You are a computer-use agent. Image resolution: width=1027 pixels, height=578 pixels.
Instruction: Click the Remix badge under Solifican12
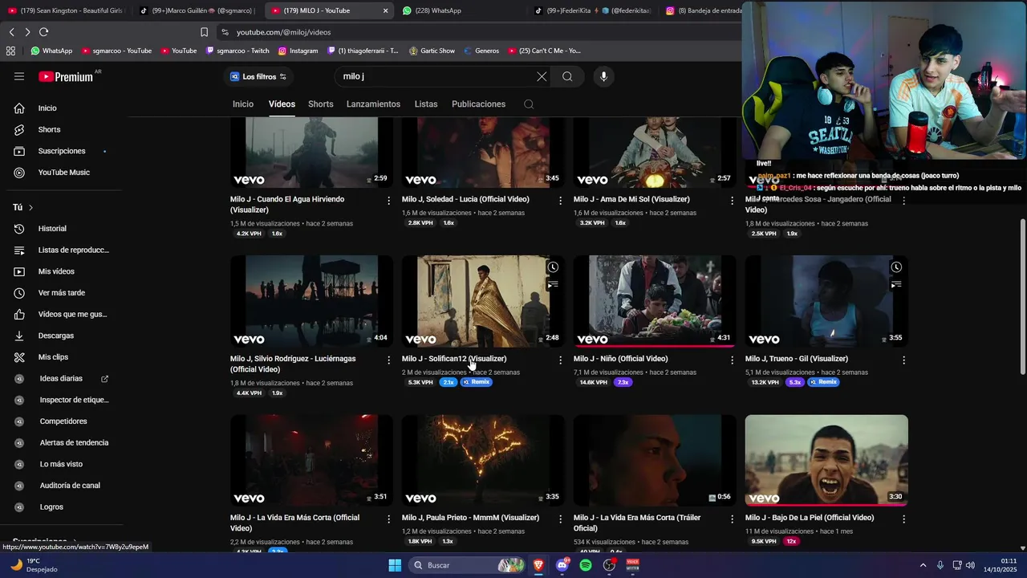[x=476, y=382]
